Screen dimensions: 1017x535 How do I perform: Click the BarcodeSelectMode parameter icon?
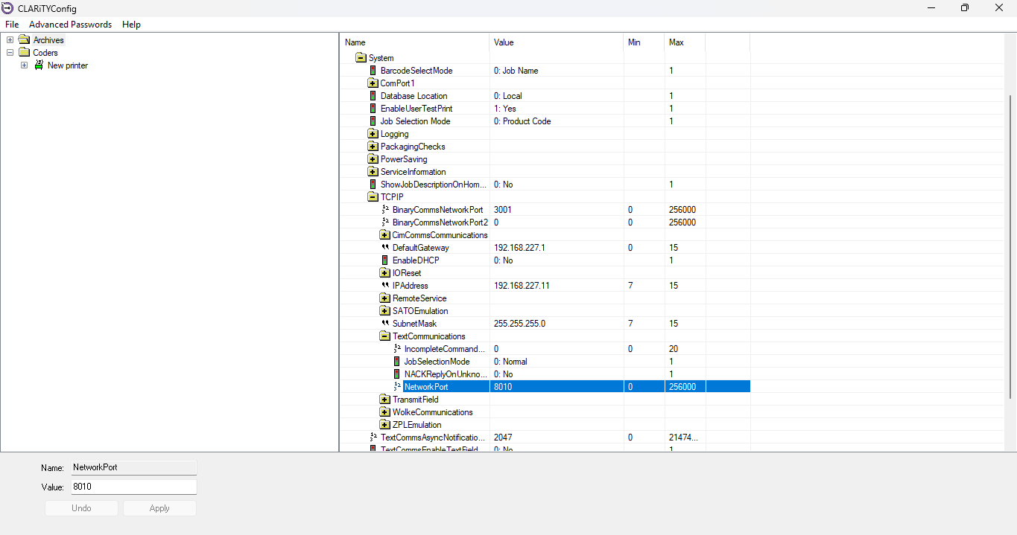[373, 71]
